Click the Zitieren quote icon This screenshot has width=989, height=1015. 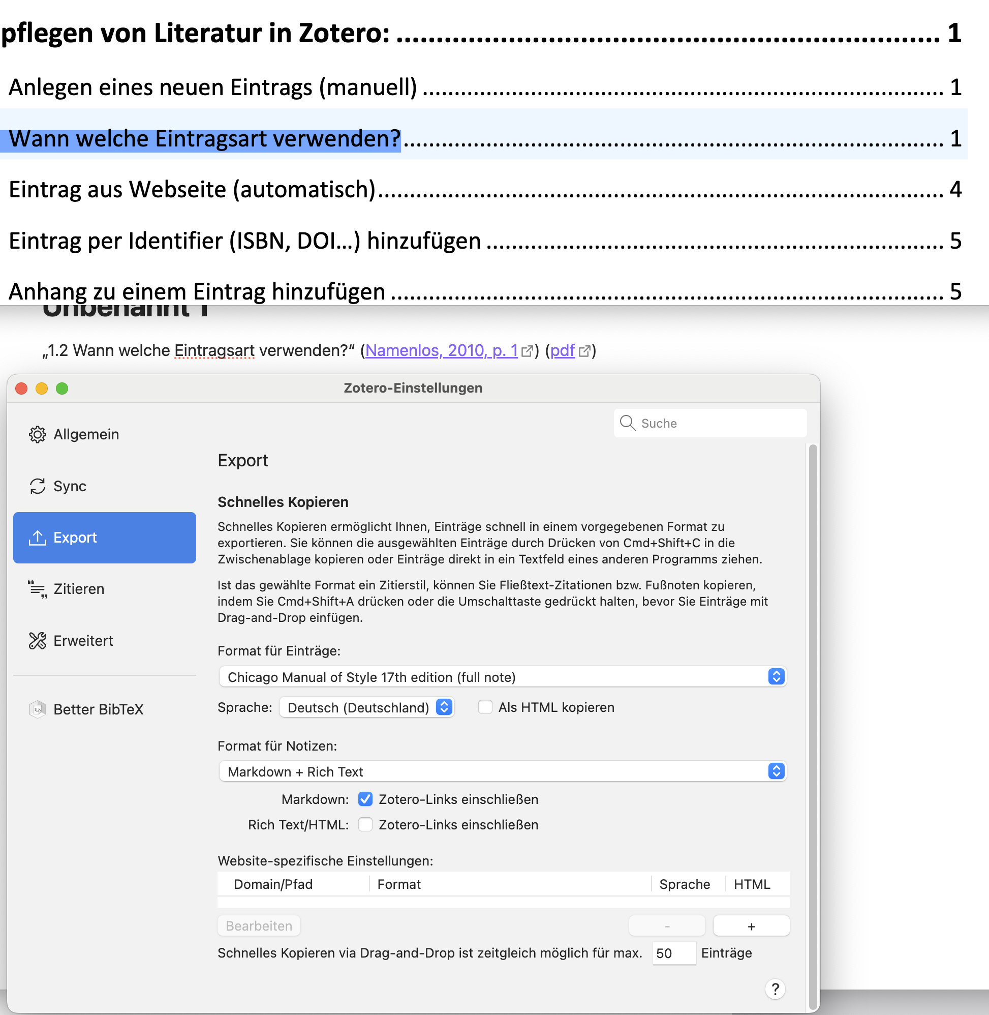coord(37,589)
